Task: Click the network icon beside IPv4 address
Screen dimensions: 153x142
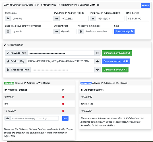Action: [57, 18]
